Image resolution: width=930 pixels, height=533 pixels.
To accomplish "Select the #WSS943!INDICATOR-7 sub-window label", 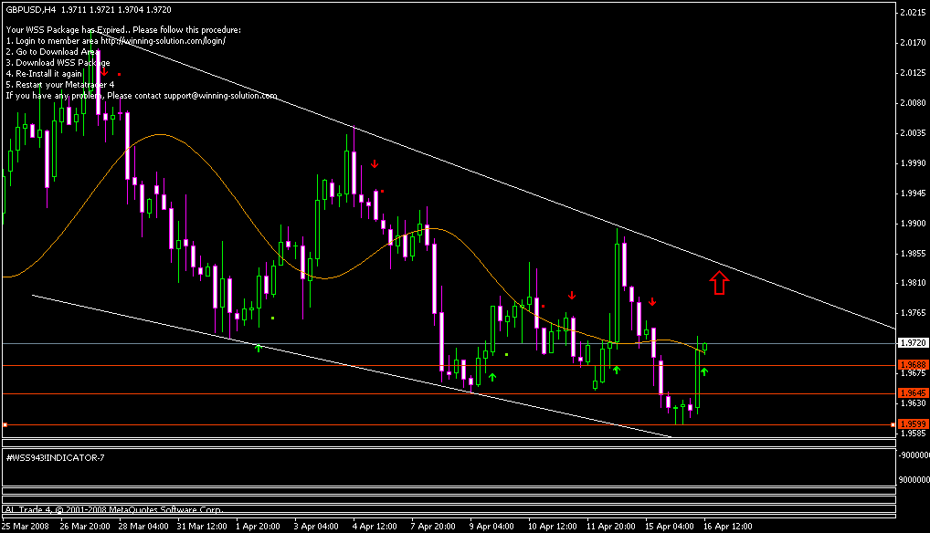I will pyautogui.click(x=56, y=456).
